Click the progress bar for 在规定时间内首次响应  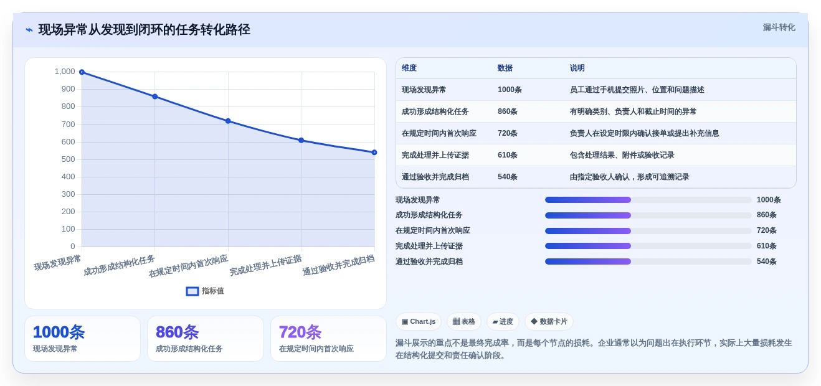pos(648,230)
